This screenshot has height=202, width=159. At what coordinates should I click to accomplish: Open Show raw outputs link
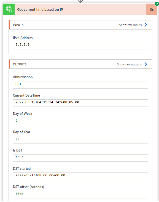(129, 64)
